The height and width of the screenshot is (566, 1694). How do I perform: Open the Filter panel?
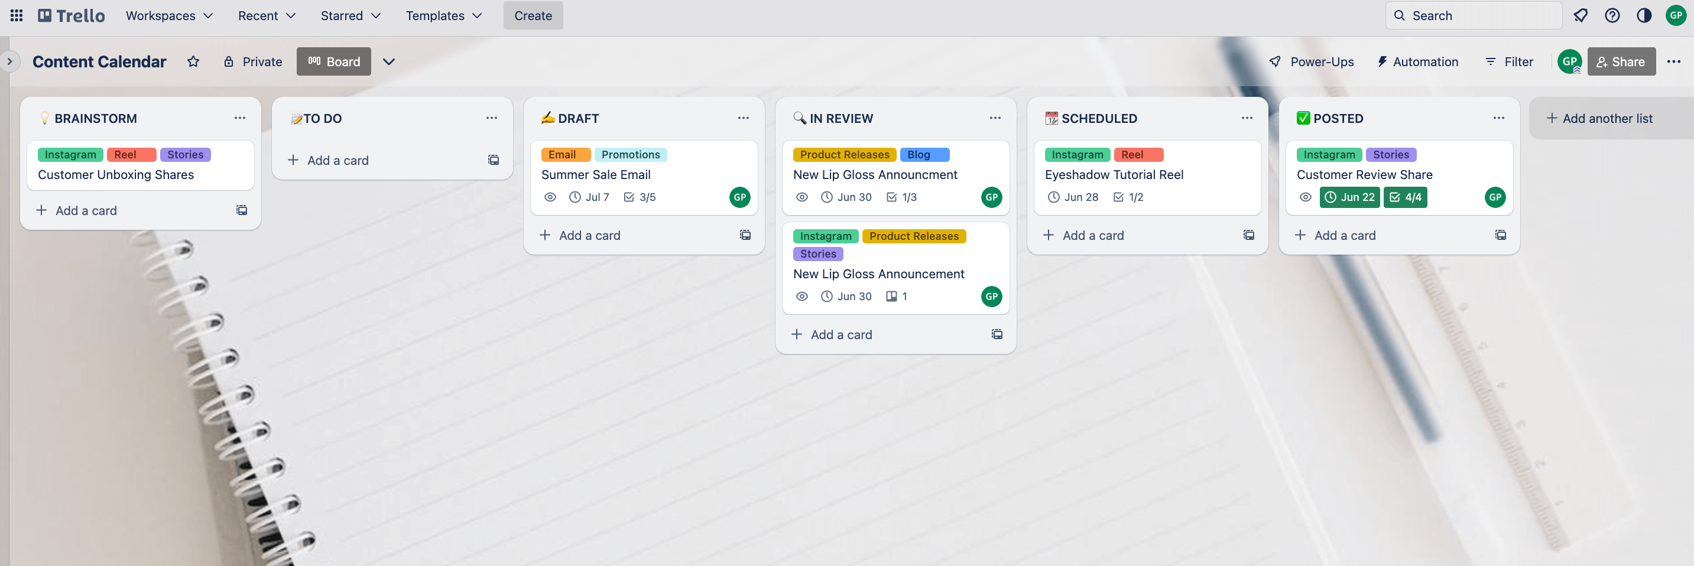point(1509,61)
